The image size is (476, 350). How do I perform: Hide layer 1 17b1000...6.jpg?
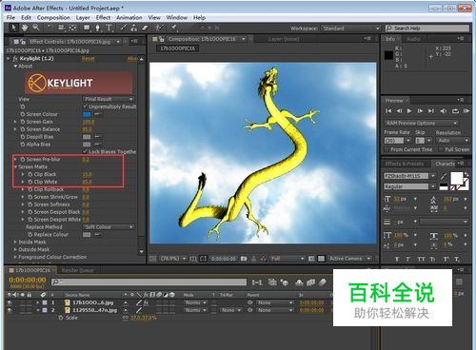click(10, 302)
